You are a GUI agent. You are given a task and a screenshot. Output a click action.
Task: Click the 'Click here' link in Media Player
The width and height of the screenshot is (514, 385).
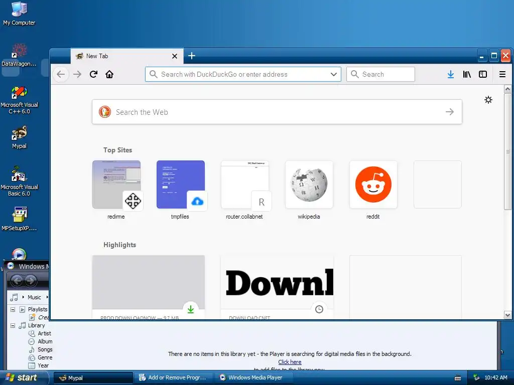point(290,362)
